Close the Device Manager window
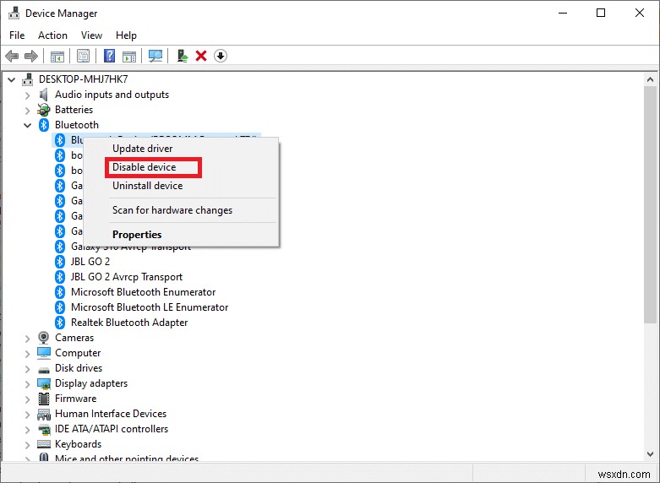The width and height of the screenshot is (660, 483). coord(640,13)
